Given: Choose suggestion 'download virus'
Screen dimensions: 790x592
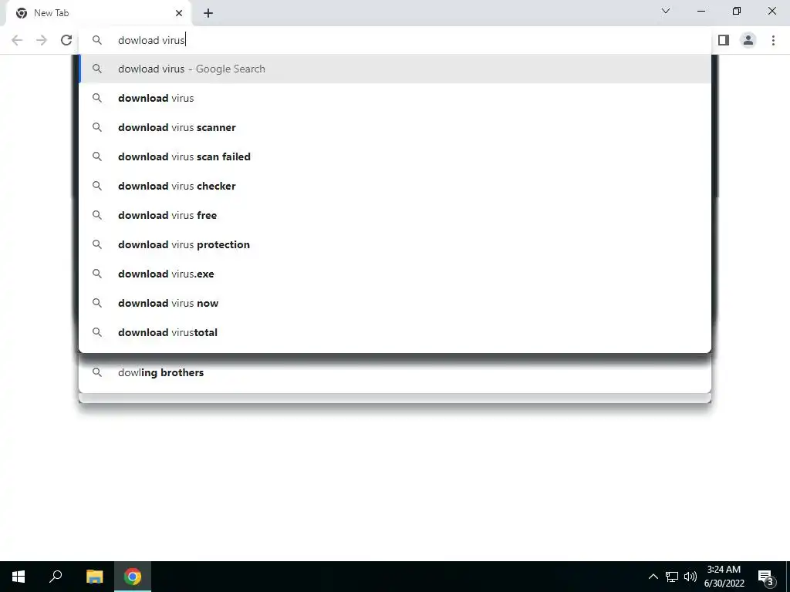Looking at the screenshot, I should click(395, 98).
